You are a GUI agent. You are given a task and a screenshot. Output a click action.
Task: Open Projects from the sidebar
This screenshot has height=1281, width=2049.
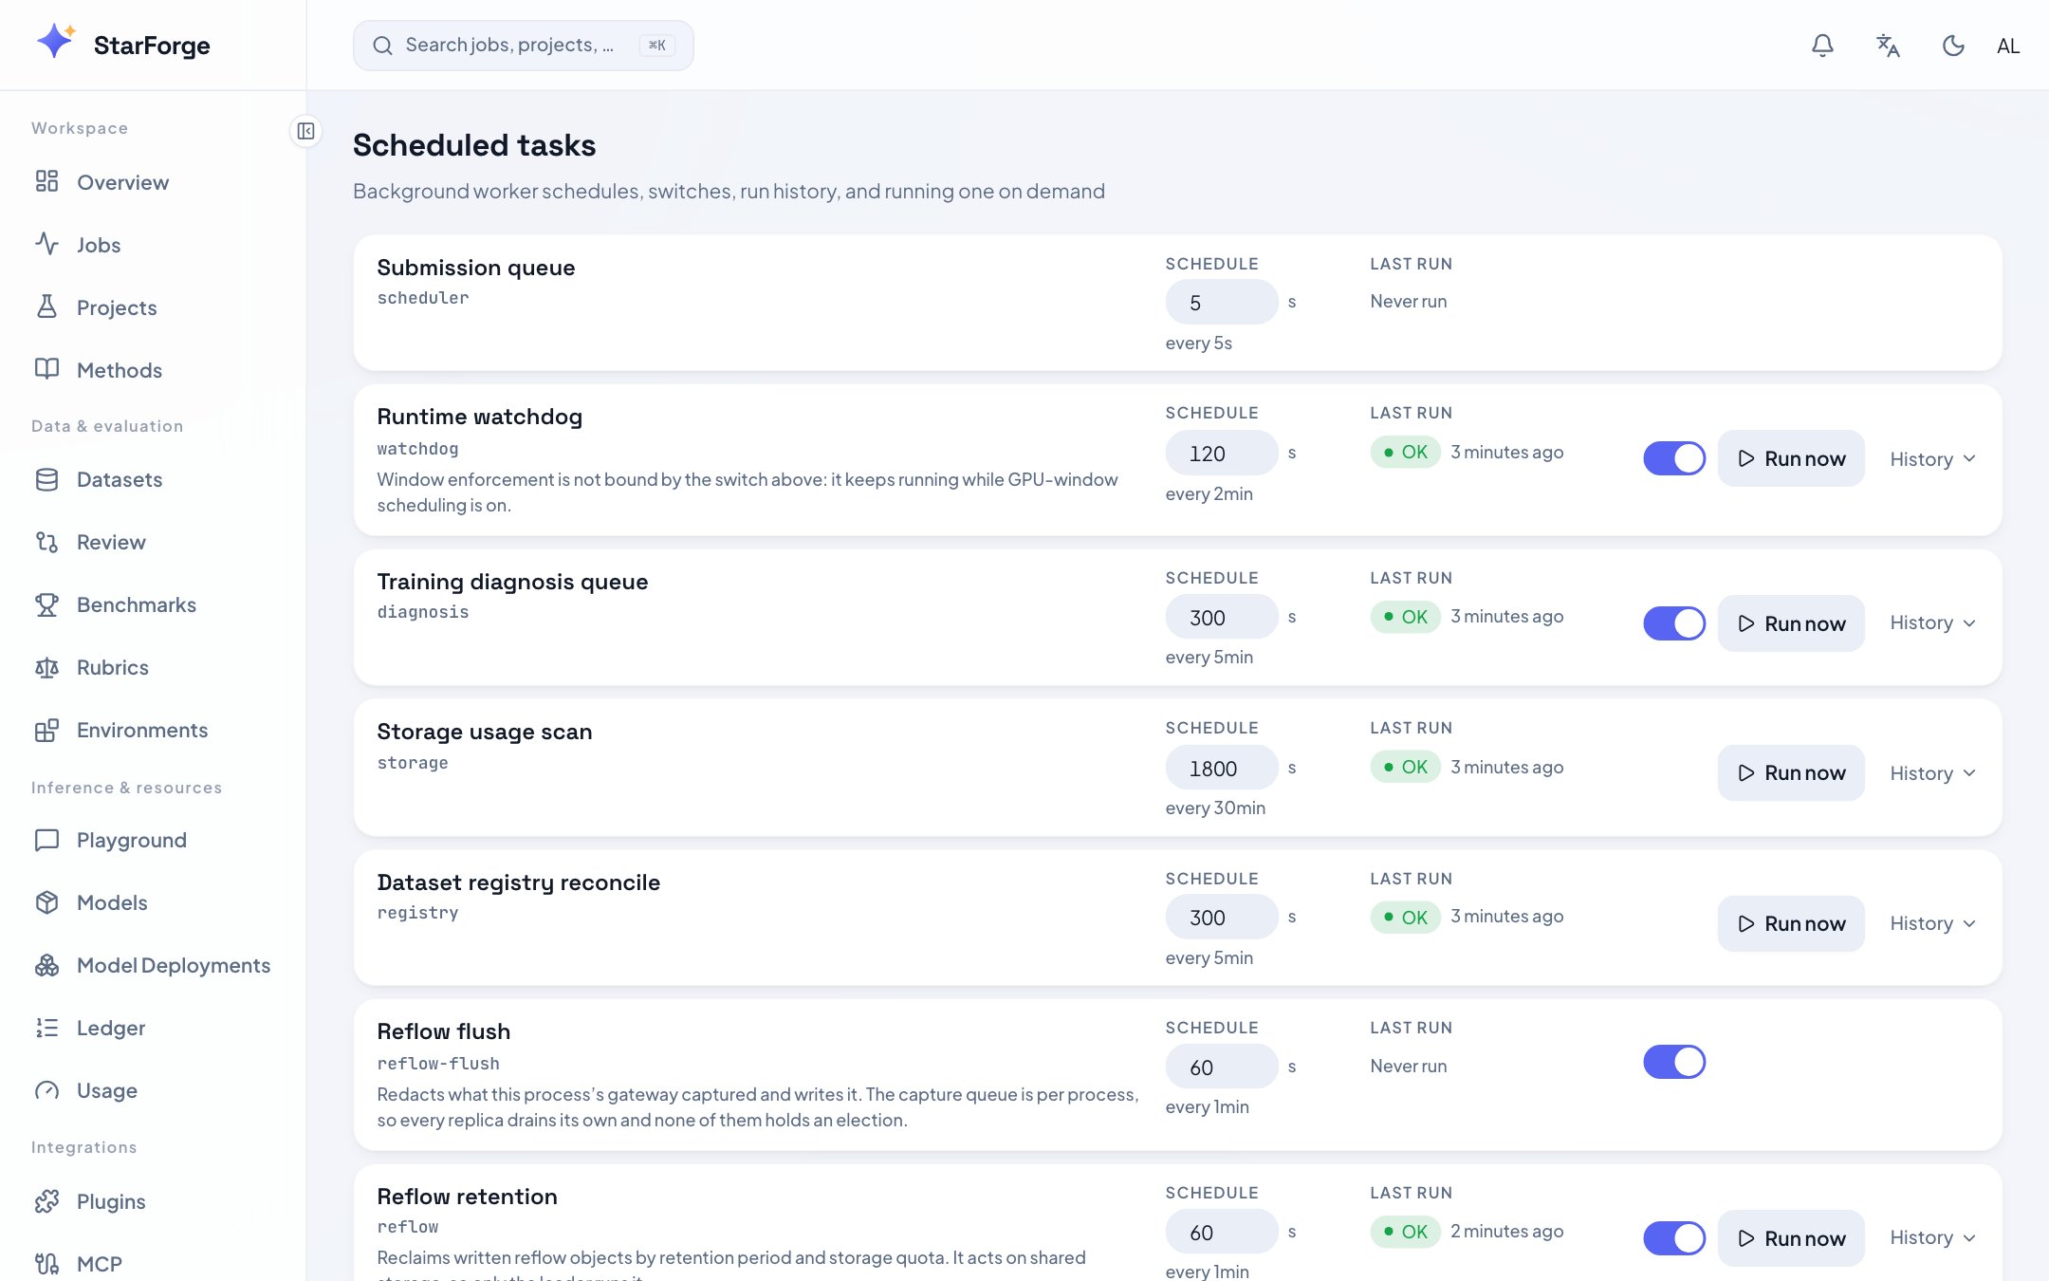click(x=153, y=307)
